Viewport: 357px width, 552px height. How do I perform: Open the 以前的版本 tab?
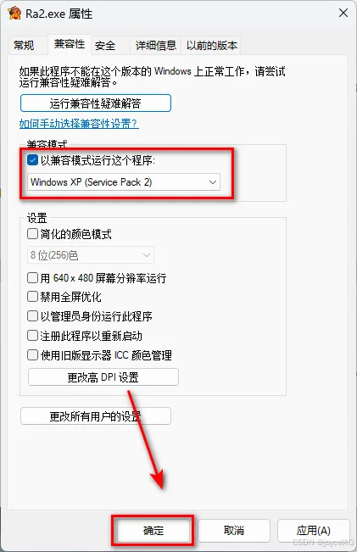(212, 46)
